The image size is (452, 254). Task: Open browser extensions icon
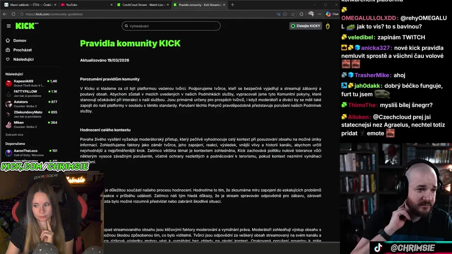click(x=301, y=14)
